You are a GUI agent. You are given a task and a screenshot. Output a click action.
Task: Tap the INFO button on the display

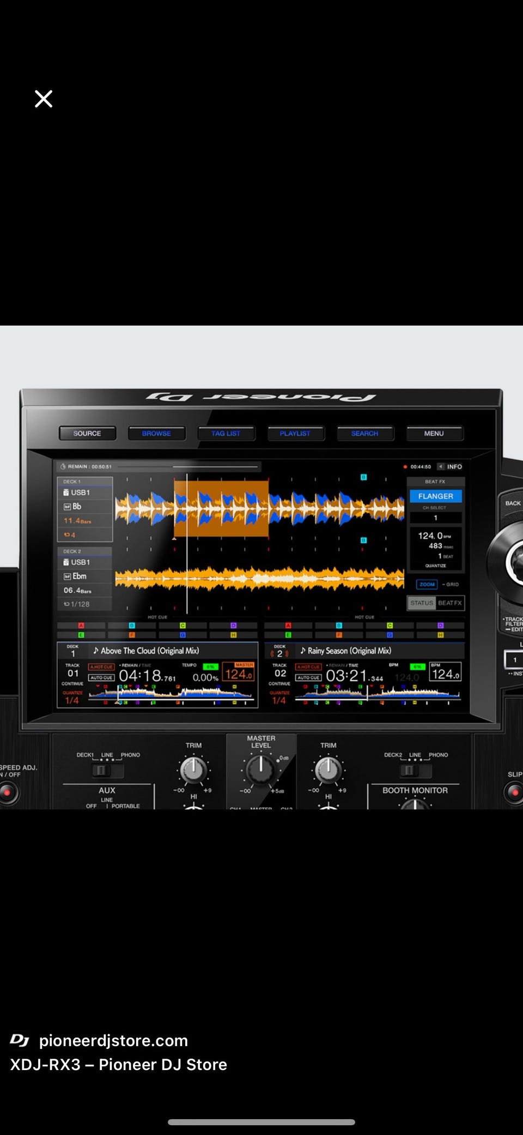[451, 467]
